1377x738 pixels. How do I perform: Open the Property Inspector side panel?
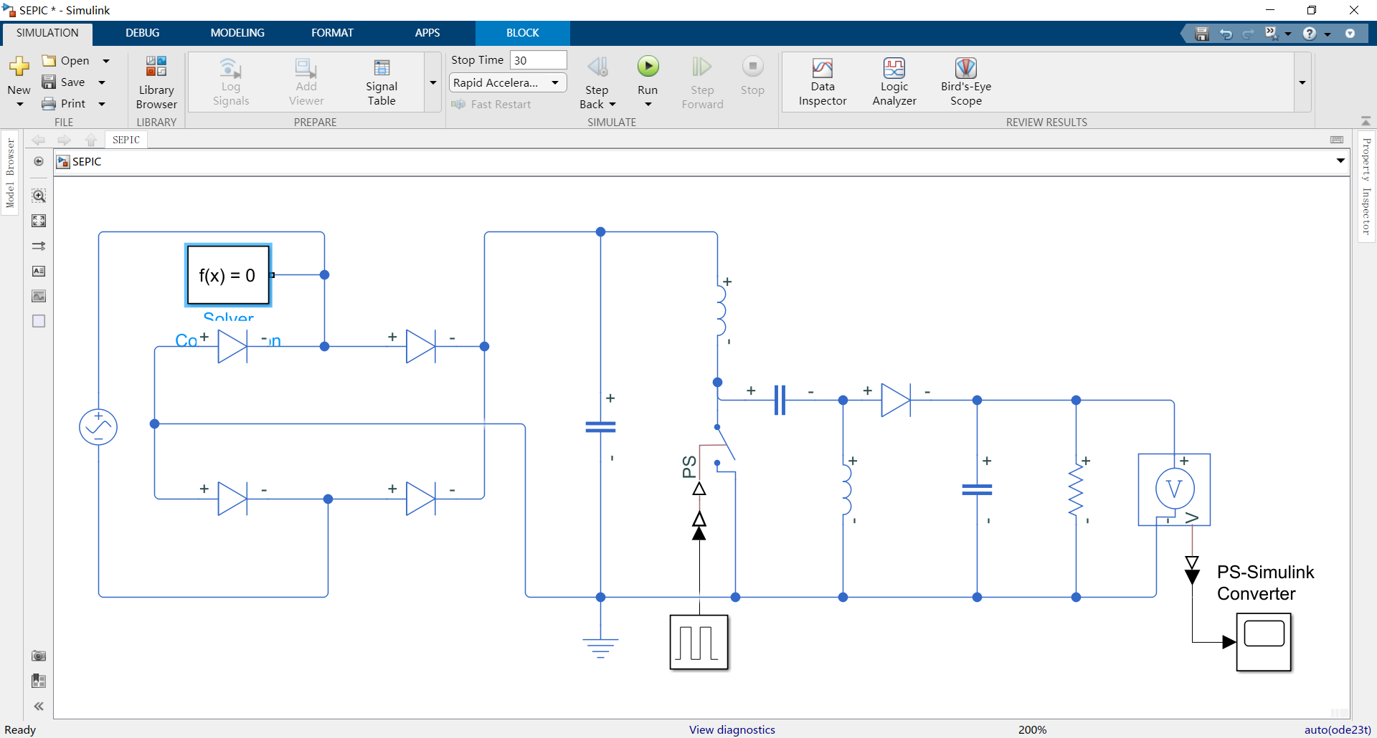[1366, 186]
